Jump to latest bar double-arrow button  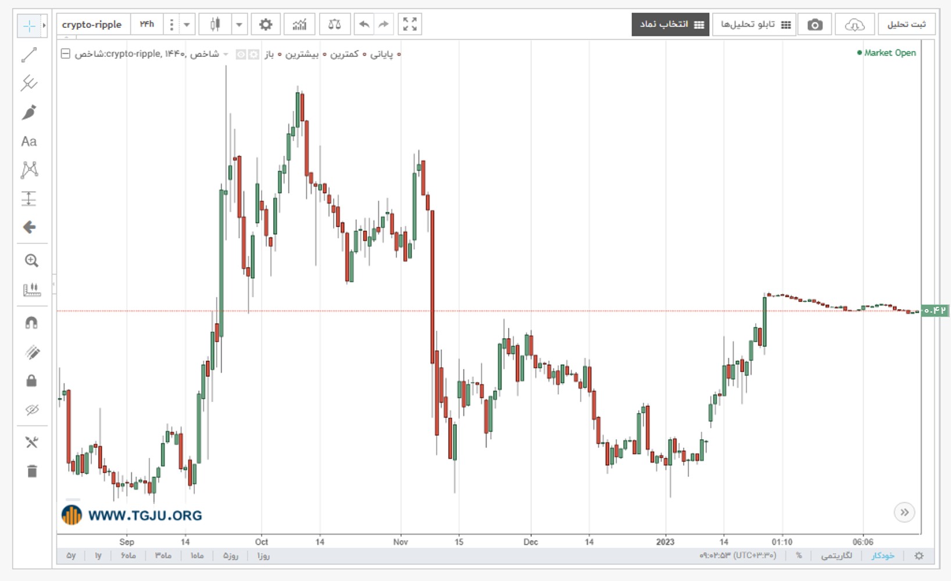[904, 512]
